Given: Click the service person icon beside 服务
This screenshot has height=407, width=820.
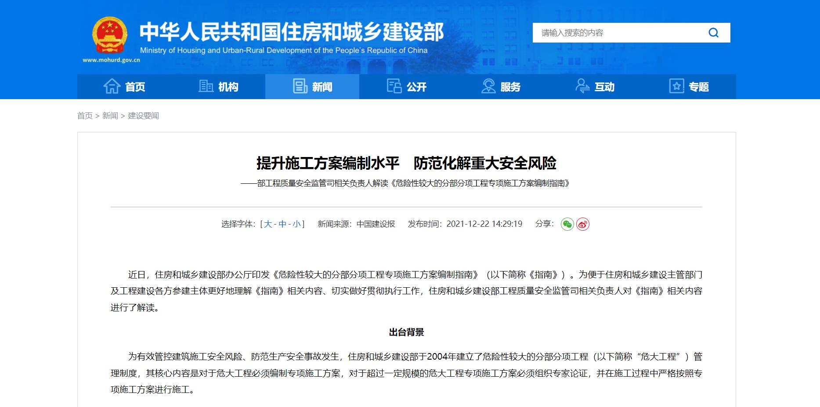Looking at the screenshot, I should point(488,86).
